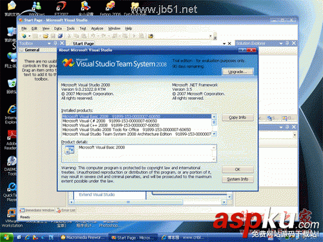The image size is (323, 242).
Task: Click the Windows Start button
Action: (x=6, y=237)
